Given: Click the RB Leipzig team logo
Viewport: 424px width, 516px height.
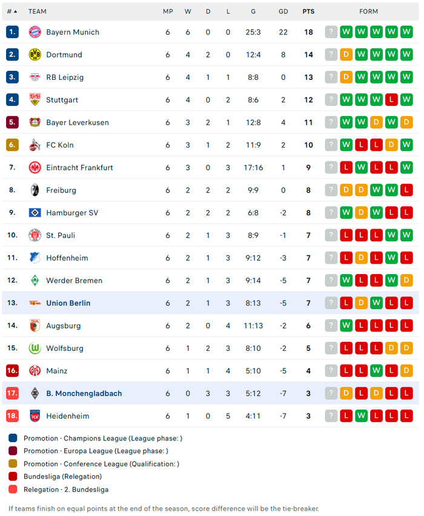Looking at the screenshot, I should (x=35, y=77).
